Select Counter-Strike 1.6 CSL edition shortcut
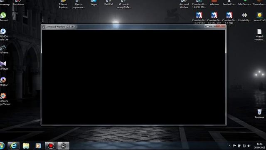266x150 pixels. [199, 4]
